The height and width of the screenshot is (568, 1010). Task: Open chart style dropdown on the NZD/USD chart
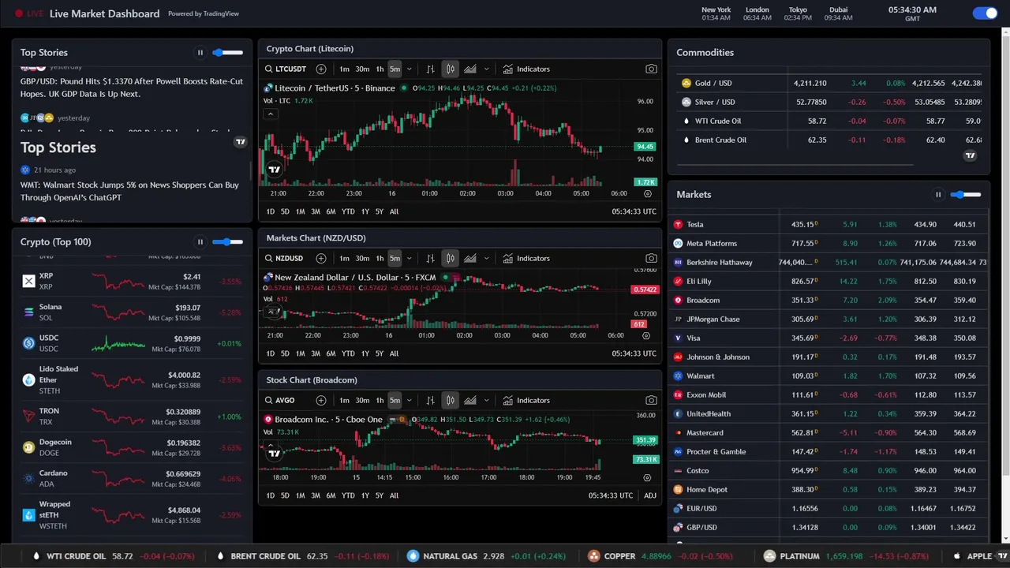[486, 258]
